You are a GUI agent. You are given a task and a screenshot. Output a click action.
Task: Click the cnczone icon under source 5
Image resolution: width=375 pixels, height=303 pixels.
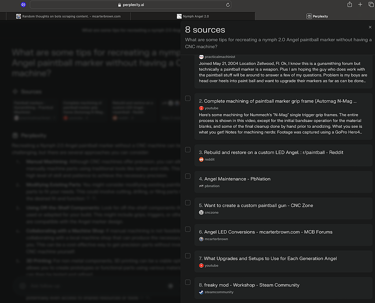(201, 213)
